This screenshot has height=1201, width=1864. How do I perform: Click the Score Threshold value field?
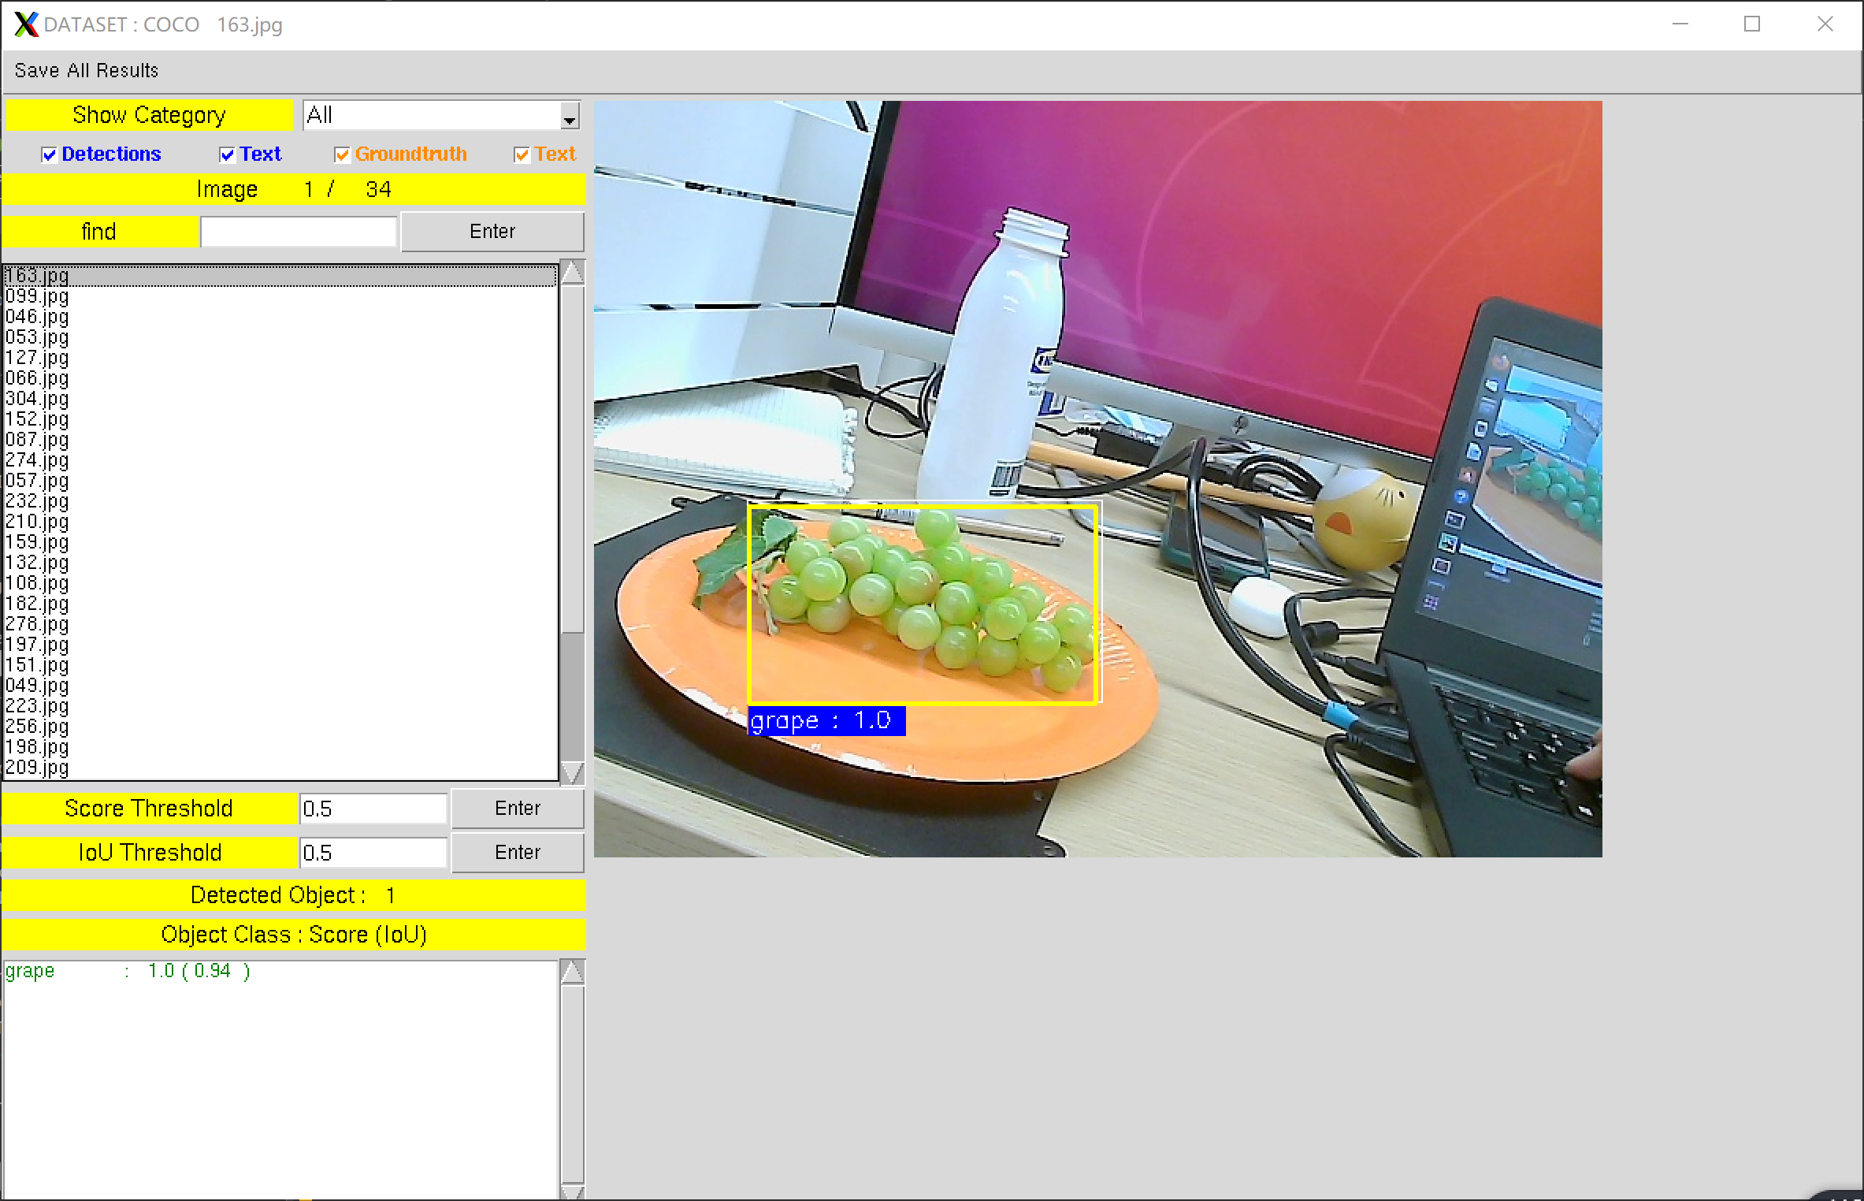373,808
